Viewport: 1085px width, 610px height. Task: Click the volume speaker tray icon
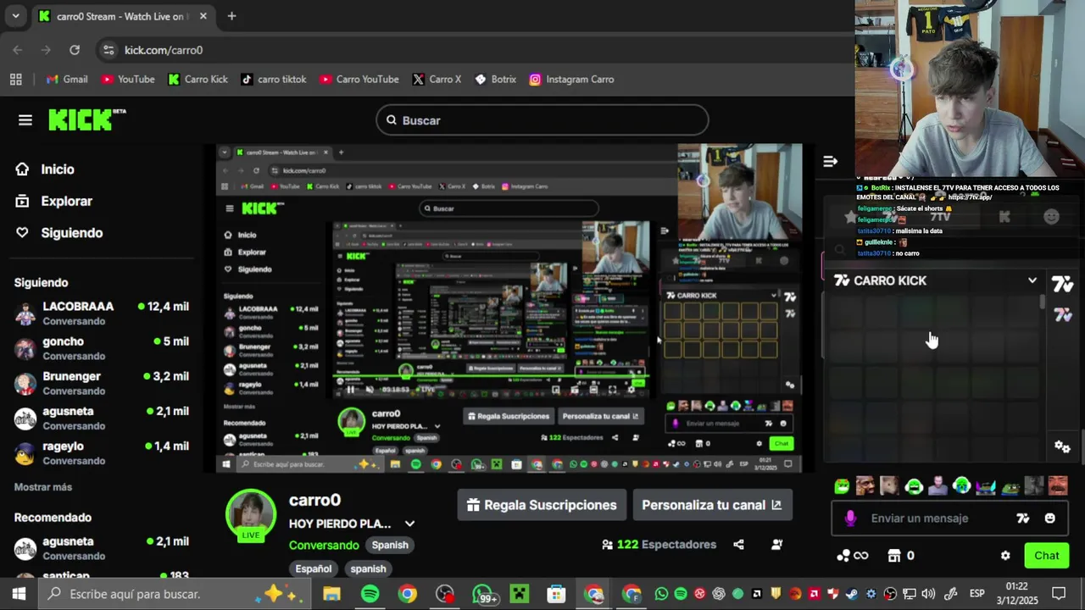928,594
